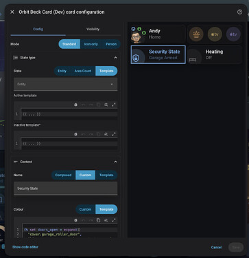
Task: Click Inactive template editor settings icon
Action: pos(75,134)
